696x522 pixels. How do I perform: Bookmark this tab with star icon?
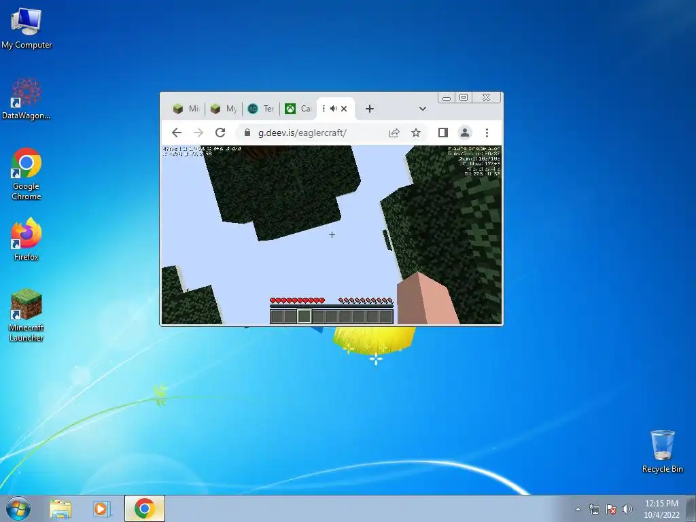click(x=415, y=133)
